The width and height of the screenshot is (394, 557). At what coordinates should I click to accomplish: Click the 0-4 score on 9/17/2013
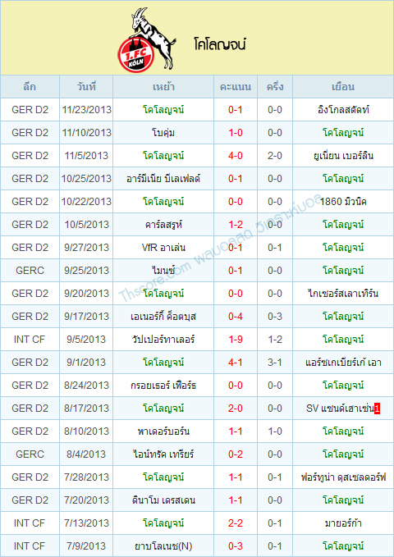[235, 317]
